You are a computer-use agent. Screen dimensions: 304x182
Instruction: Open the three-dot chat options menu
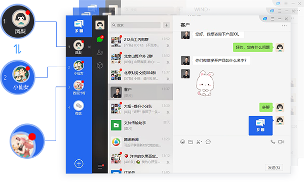(x=284, y=26)
